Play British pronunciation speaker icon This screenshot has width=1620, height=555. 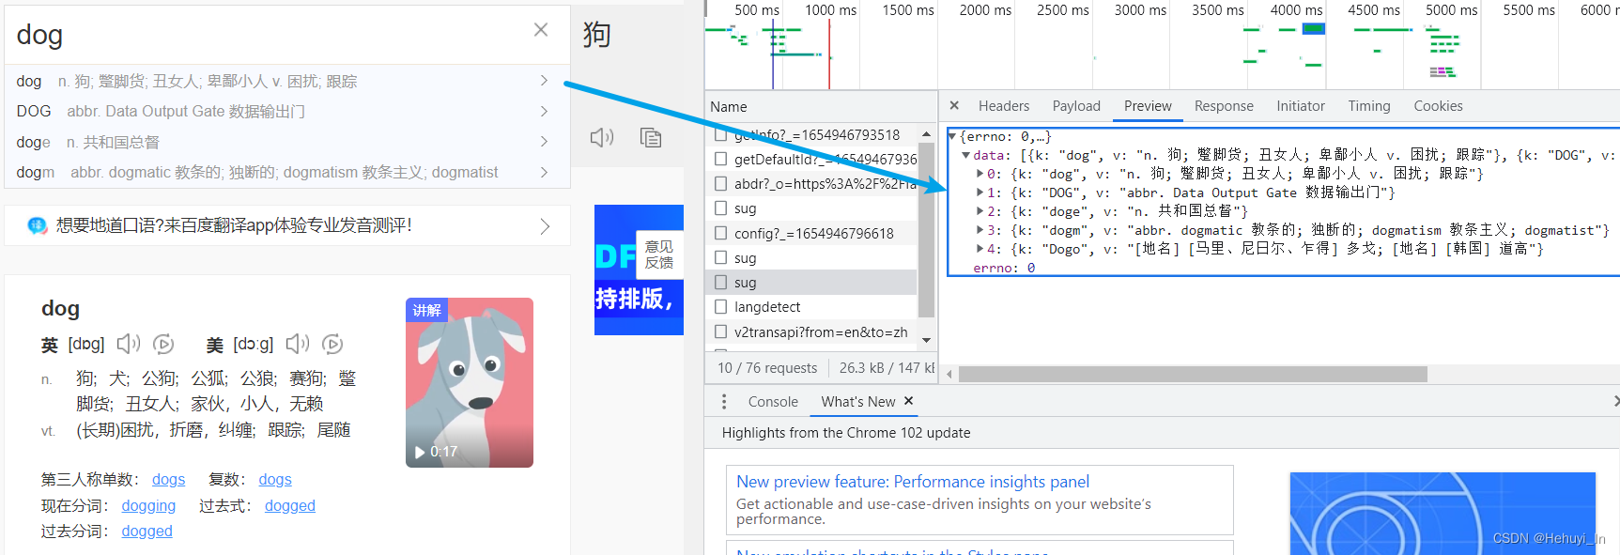coord(129,344)
